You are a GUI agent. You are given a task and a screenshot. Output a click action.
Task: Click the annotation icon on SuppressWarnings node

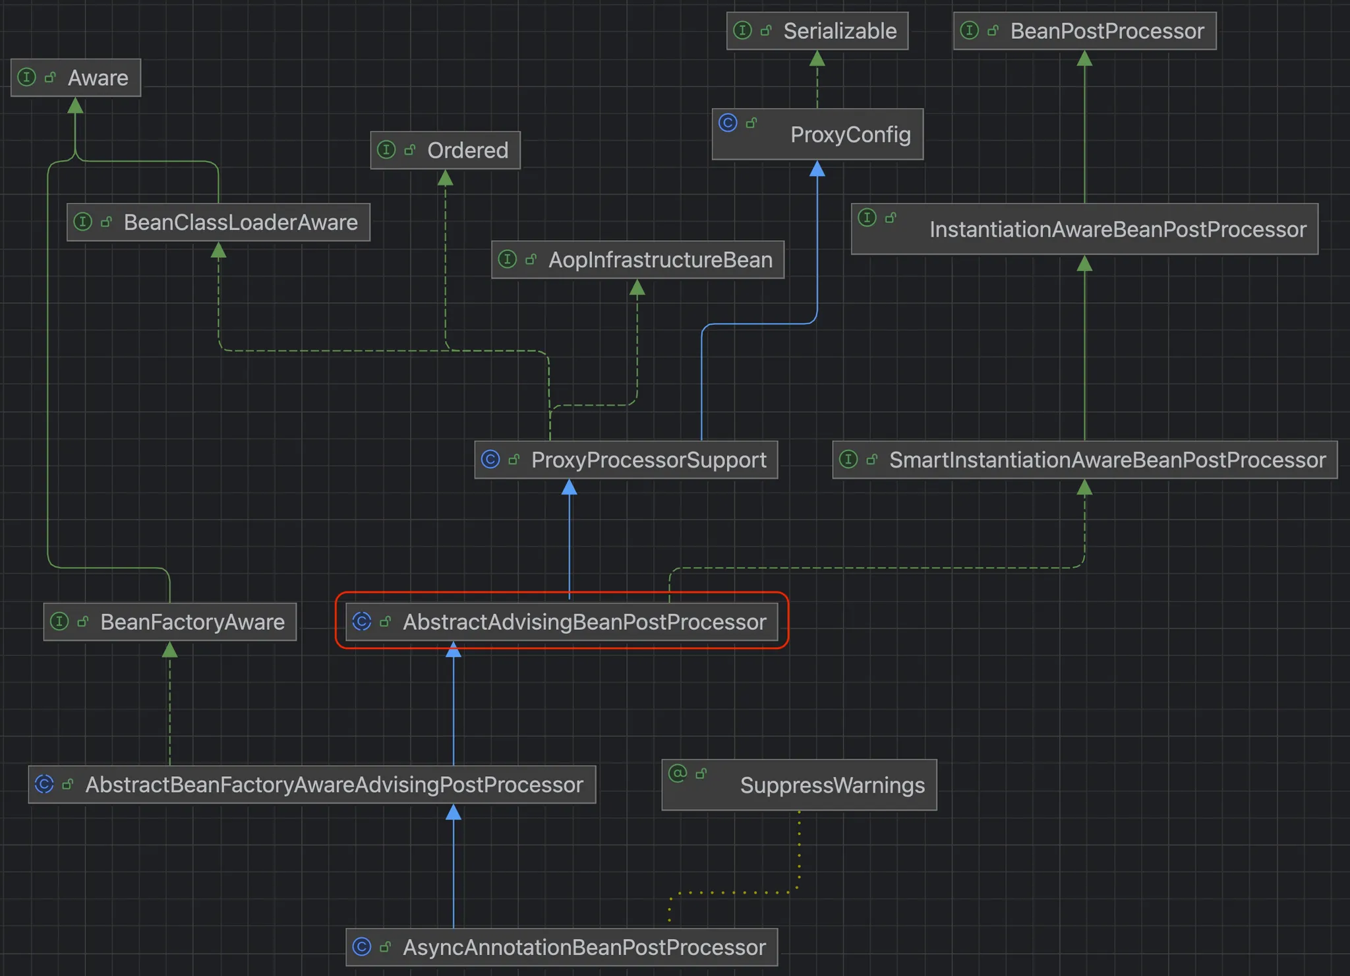pos(678,773)
